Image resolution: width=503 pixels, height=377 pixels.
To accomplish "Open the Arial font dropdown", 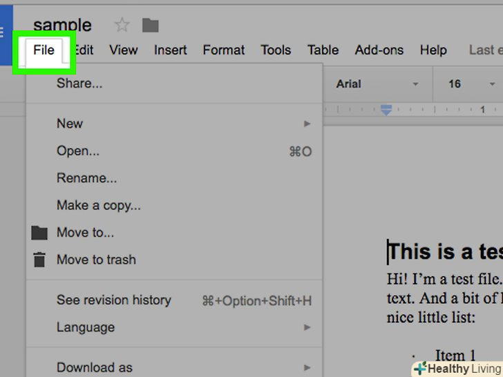I will point(377,84).
